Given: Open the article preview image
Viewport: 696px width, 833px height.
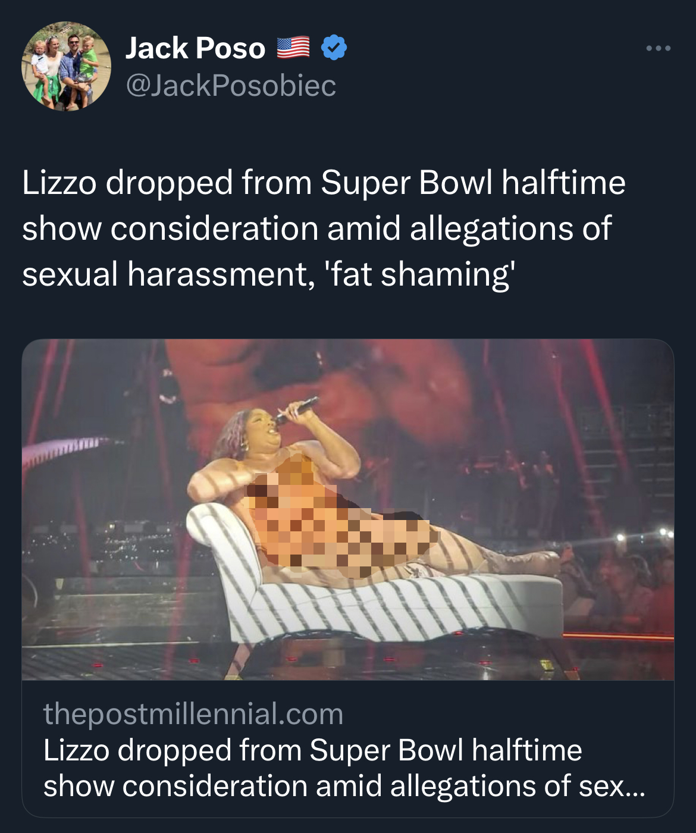Looking at the screenshot, I should pyautogui.click(x=348, y=509).
